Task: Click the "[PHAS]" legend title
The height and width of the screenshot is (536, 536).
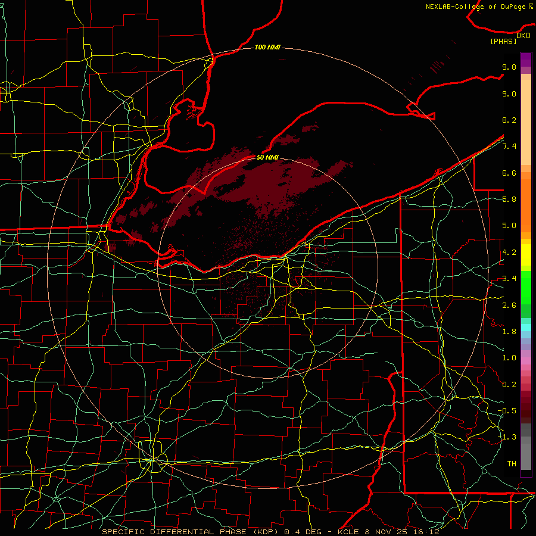Action: pos(503,41)
